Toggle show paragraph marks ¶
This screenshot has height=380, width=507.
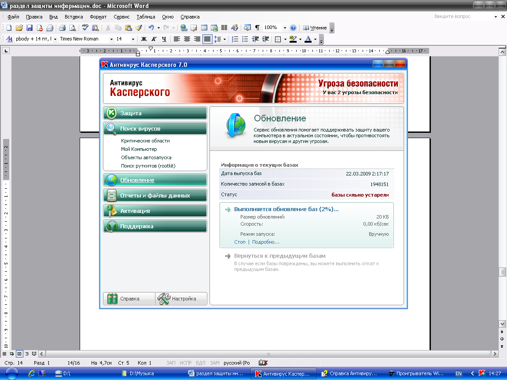click(257, 28)
